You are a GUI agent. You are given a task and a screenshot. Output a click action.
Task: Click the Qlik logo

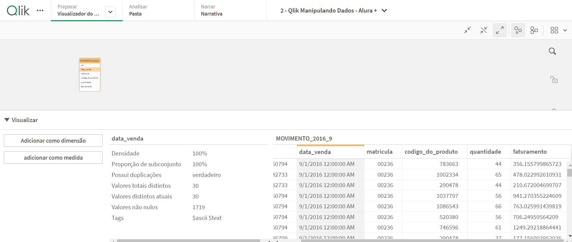coord(19,10)
